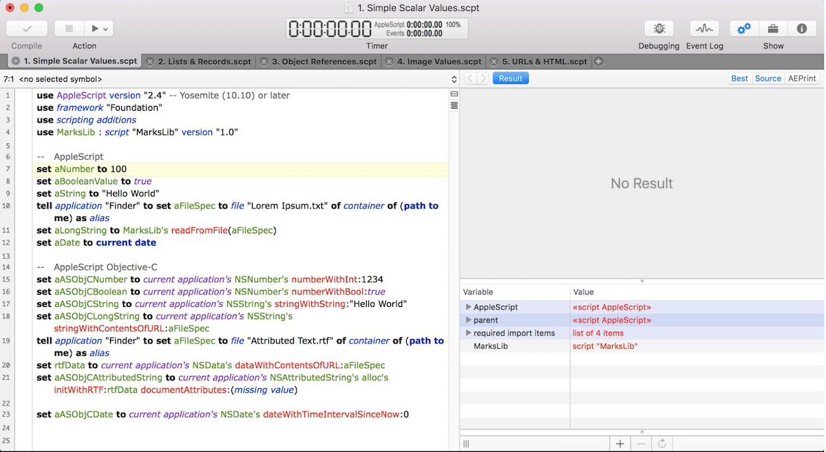Expand the AppleScript variable row
826x452 pixels.
pyautogui.click(x=468, y=307)
